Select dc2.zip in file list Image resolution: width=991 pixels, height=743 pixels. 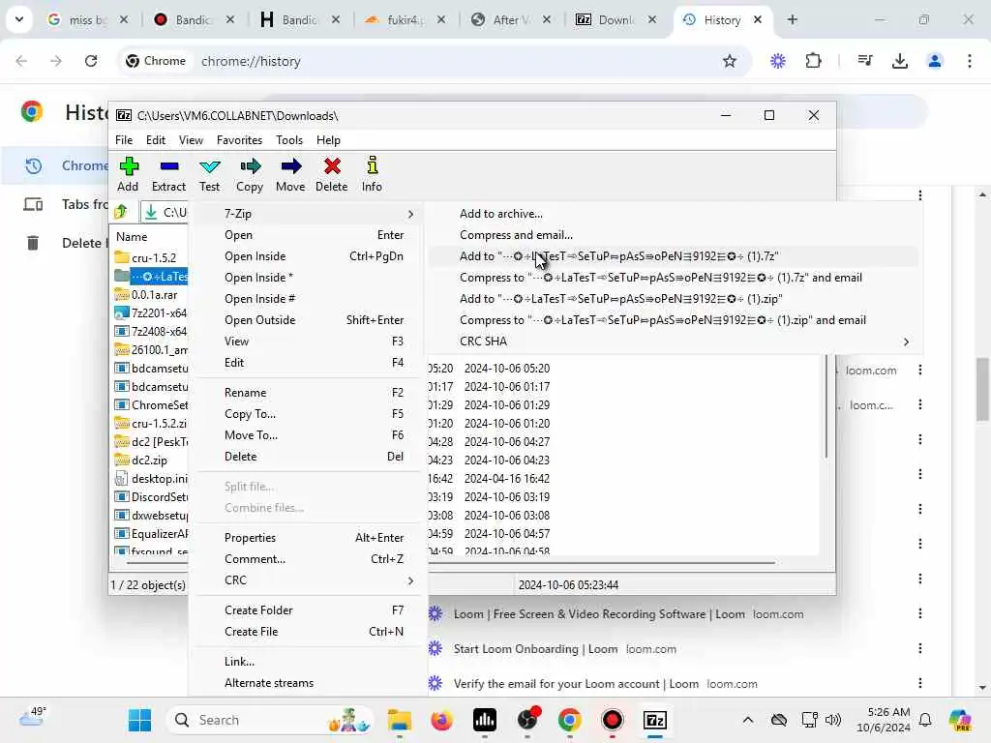click(x=150, y=460)
